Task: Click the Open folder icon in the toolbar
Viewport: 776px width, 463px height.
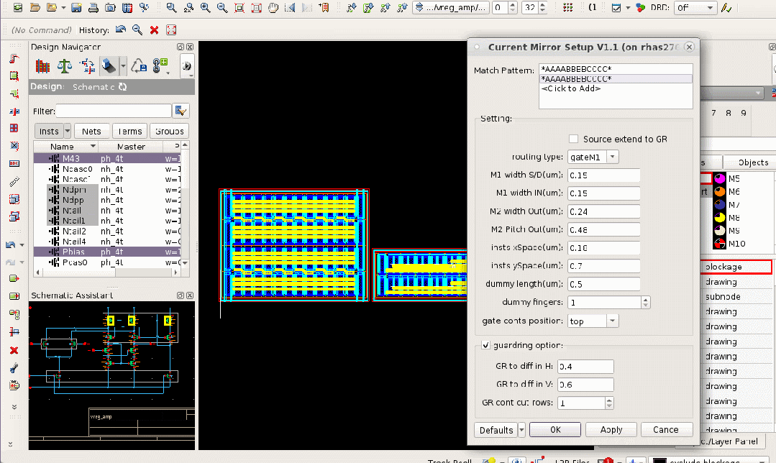Action: click(35, 7)
